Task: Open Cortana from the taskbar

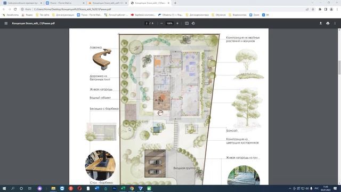Action: (21, 188)
